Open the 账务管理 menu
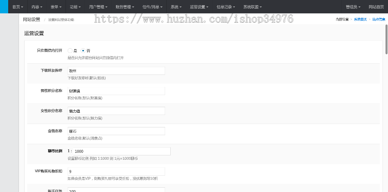This screenshot has height=192, width=388. point(125,7)
